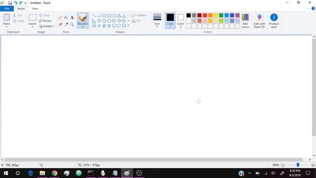Screen dimensions: 316x178
Task: Select the Pencil tool
Action: pos(60,18)
